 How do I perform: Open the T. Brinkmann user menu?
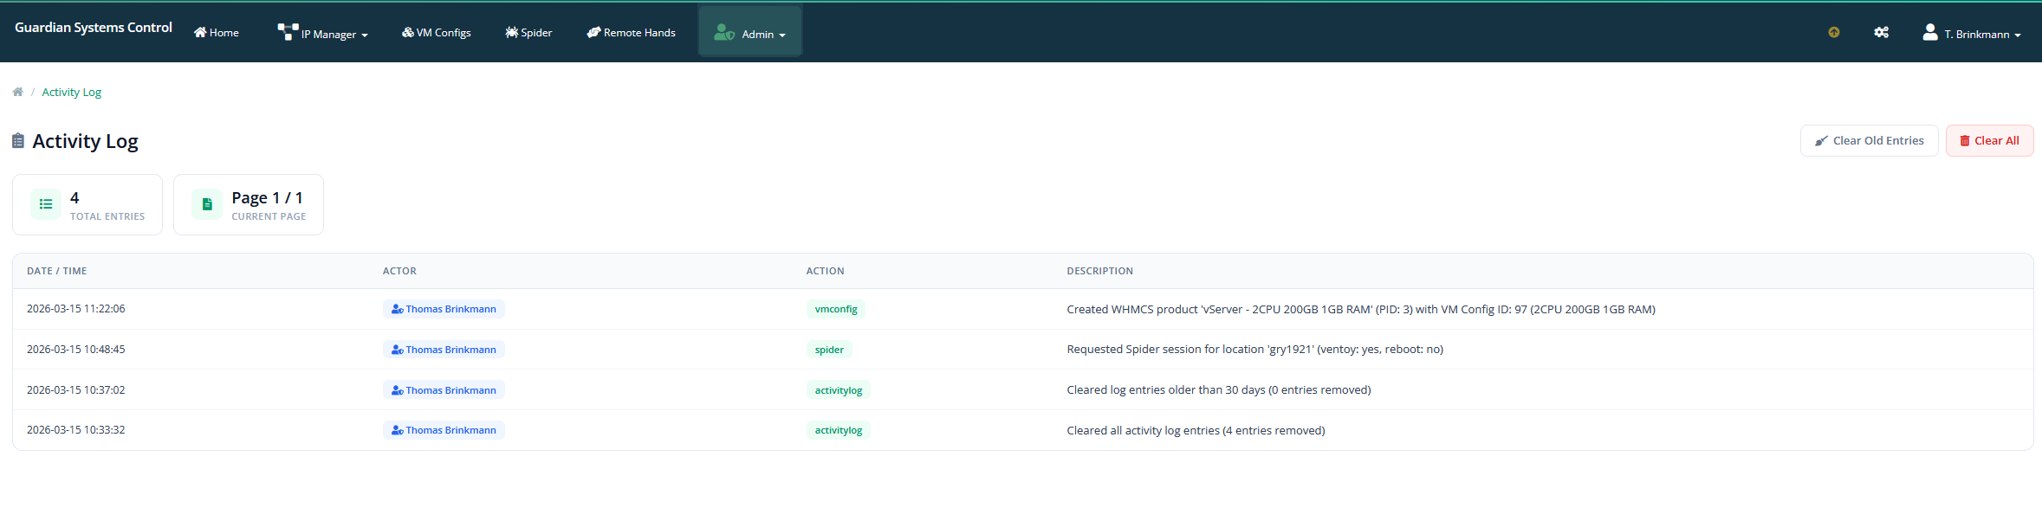[x=1972, y=33]
